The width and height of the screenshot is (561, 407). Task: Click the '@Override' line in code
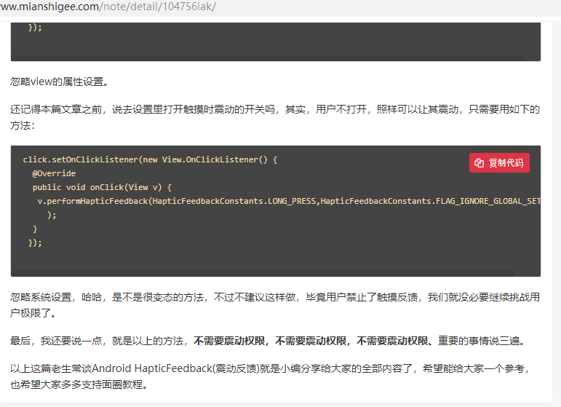(54, 173)
